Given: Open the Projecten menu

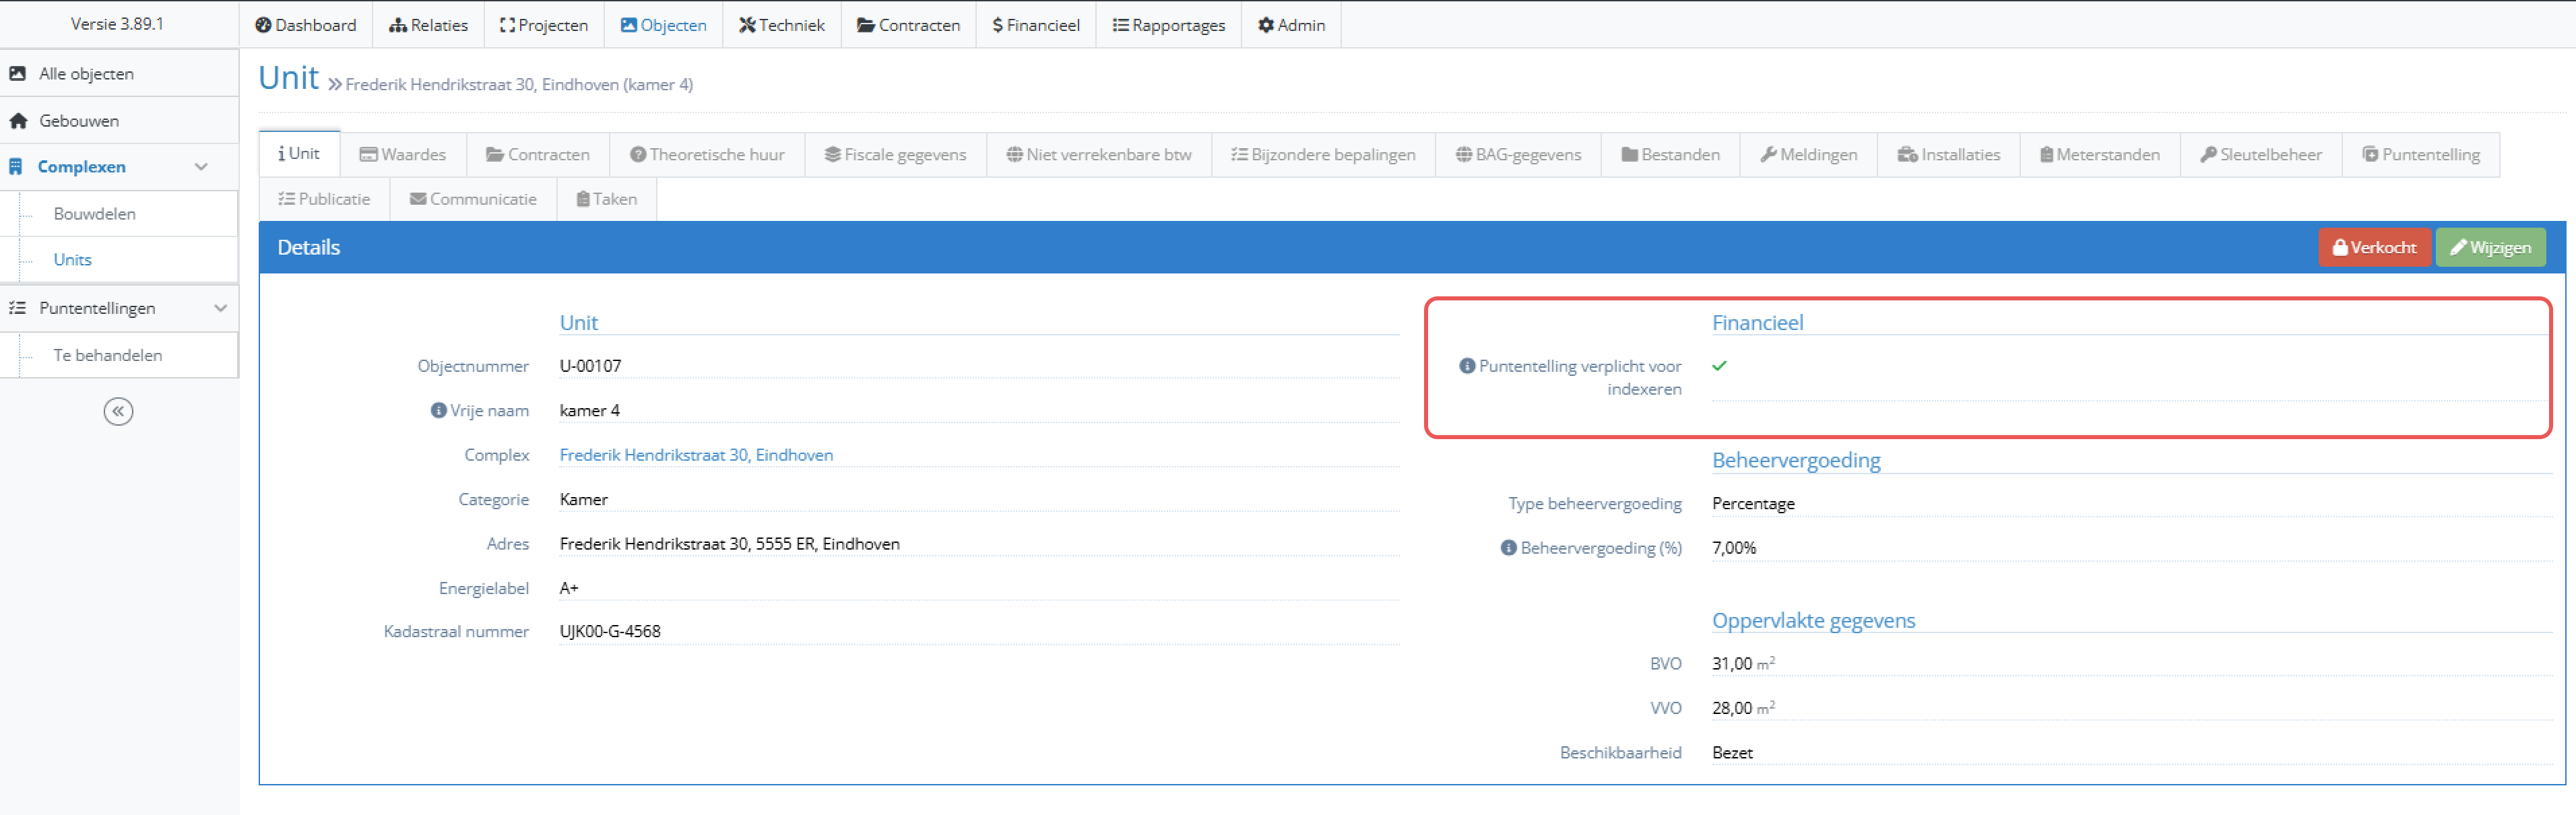Looking at the screenshot, I should coord(544,25).
